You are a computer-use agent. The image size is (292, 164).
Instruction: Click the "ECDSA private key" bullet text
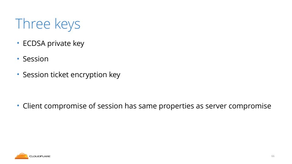coord(54,43)
